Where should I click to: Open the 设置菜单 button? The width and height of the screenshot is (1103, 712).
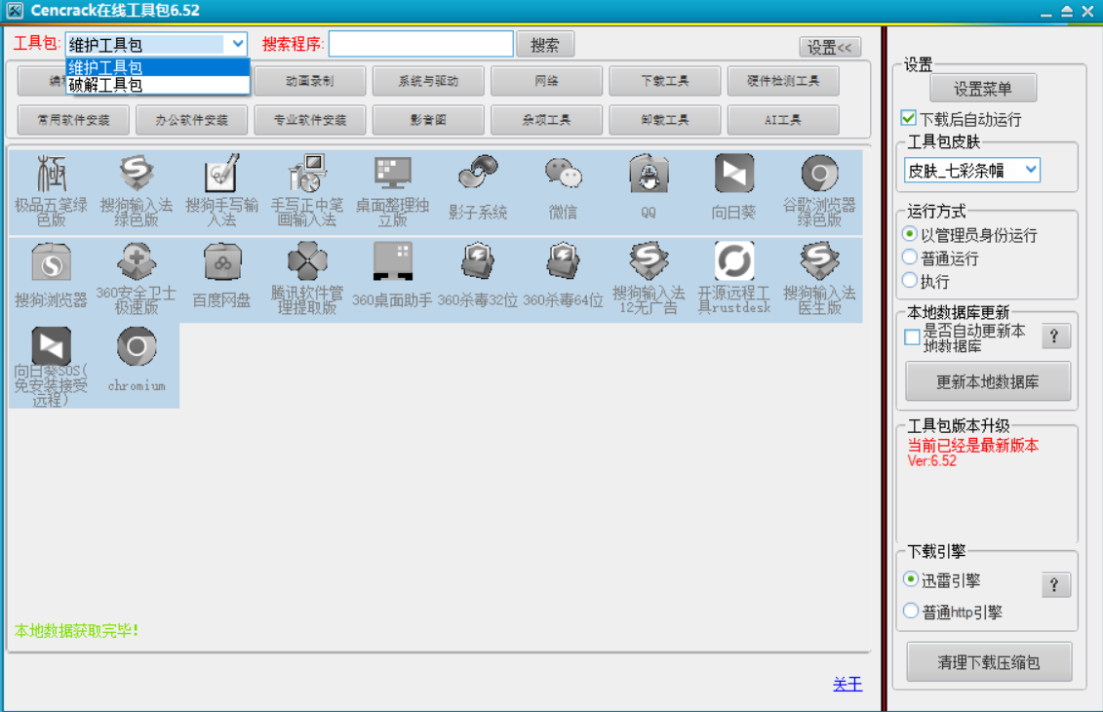point(983,89)
